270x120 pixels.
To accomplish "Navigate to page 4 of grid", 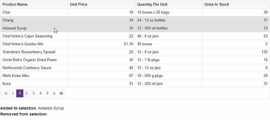I will [40, 93].
